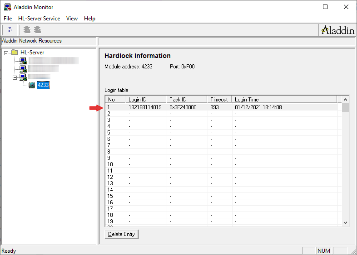This screenshot has height=255, width=357.
Task: Click the Ready status bar text
Action: tap(9, 251)
